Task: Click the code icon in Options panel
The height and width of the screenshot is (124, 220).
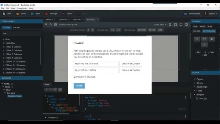Action: tap(197, 39)
